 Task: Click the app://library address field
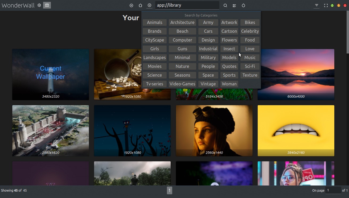(x=187, y=5)
